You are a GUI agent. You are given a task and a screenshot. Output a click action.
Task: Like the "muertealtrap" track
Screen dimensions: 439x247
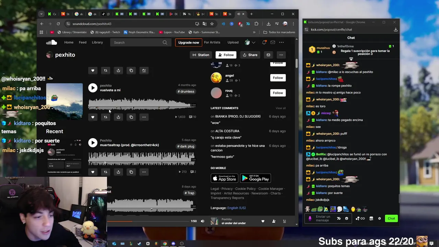[93, 172]
